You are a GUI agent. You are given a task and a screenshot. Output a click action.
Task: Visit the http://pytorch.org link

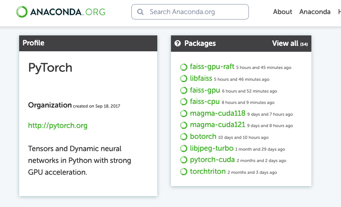click(x=58, y=125)
